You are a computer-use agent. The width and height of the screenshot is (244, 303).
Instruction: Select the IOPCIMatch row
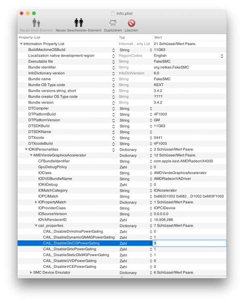coord(122,196)
